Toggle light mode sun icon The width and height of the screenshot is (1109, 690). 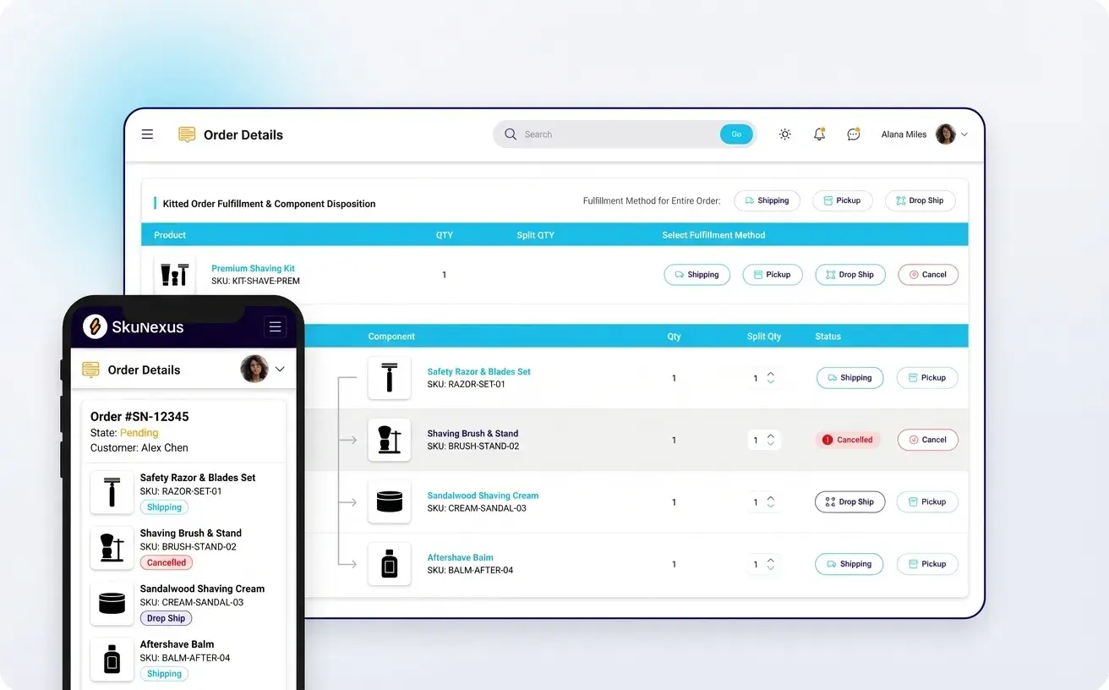(x=784, y=134)
